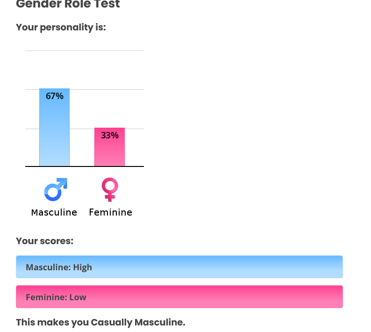Click the 'Your personality is:' heading

tap(61, 28)
